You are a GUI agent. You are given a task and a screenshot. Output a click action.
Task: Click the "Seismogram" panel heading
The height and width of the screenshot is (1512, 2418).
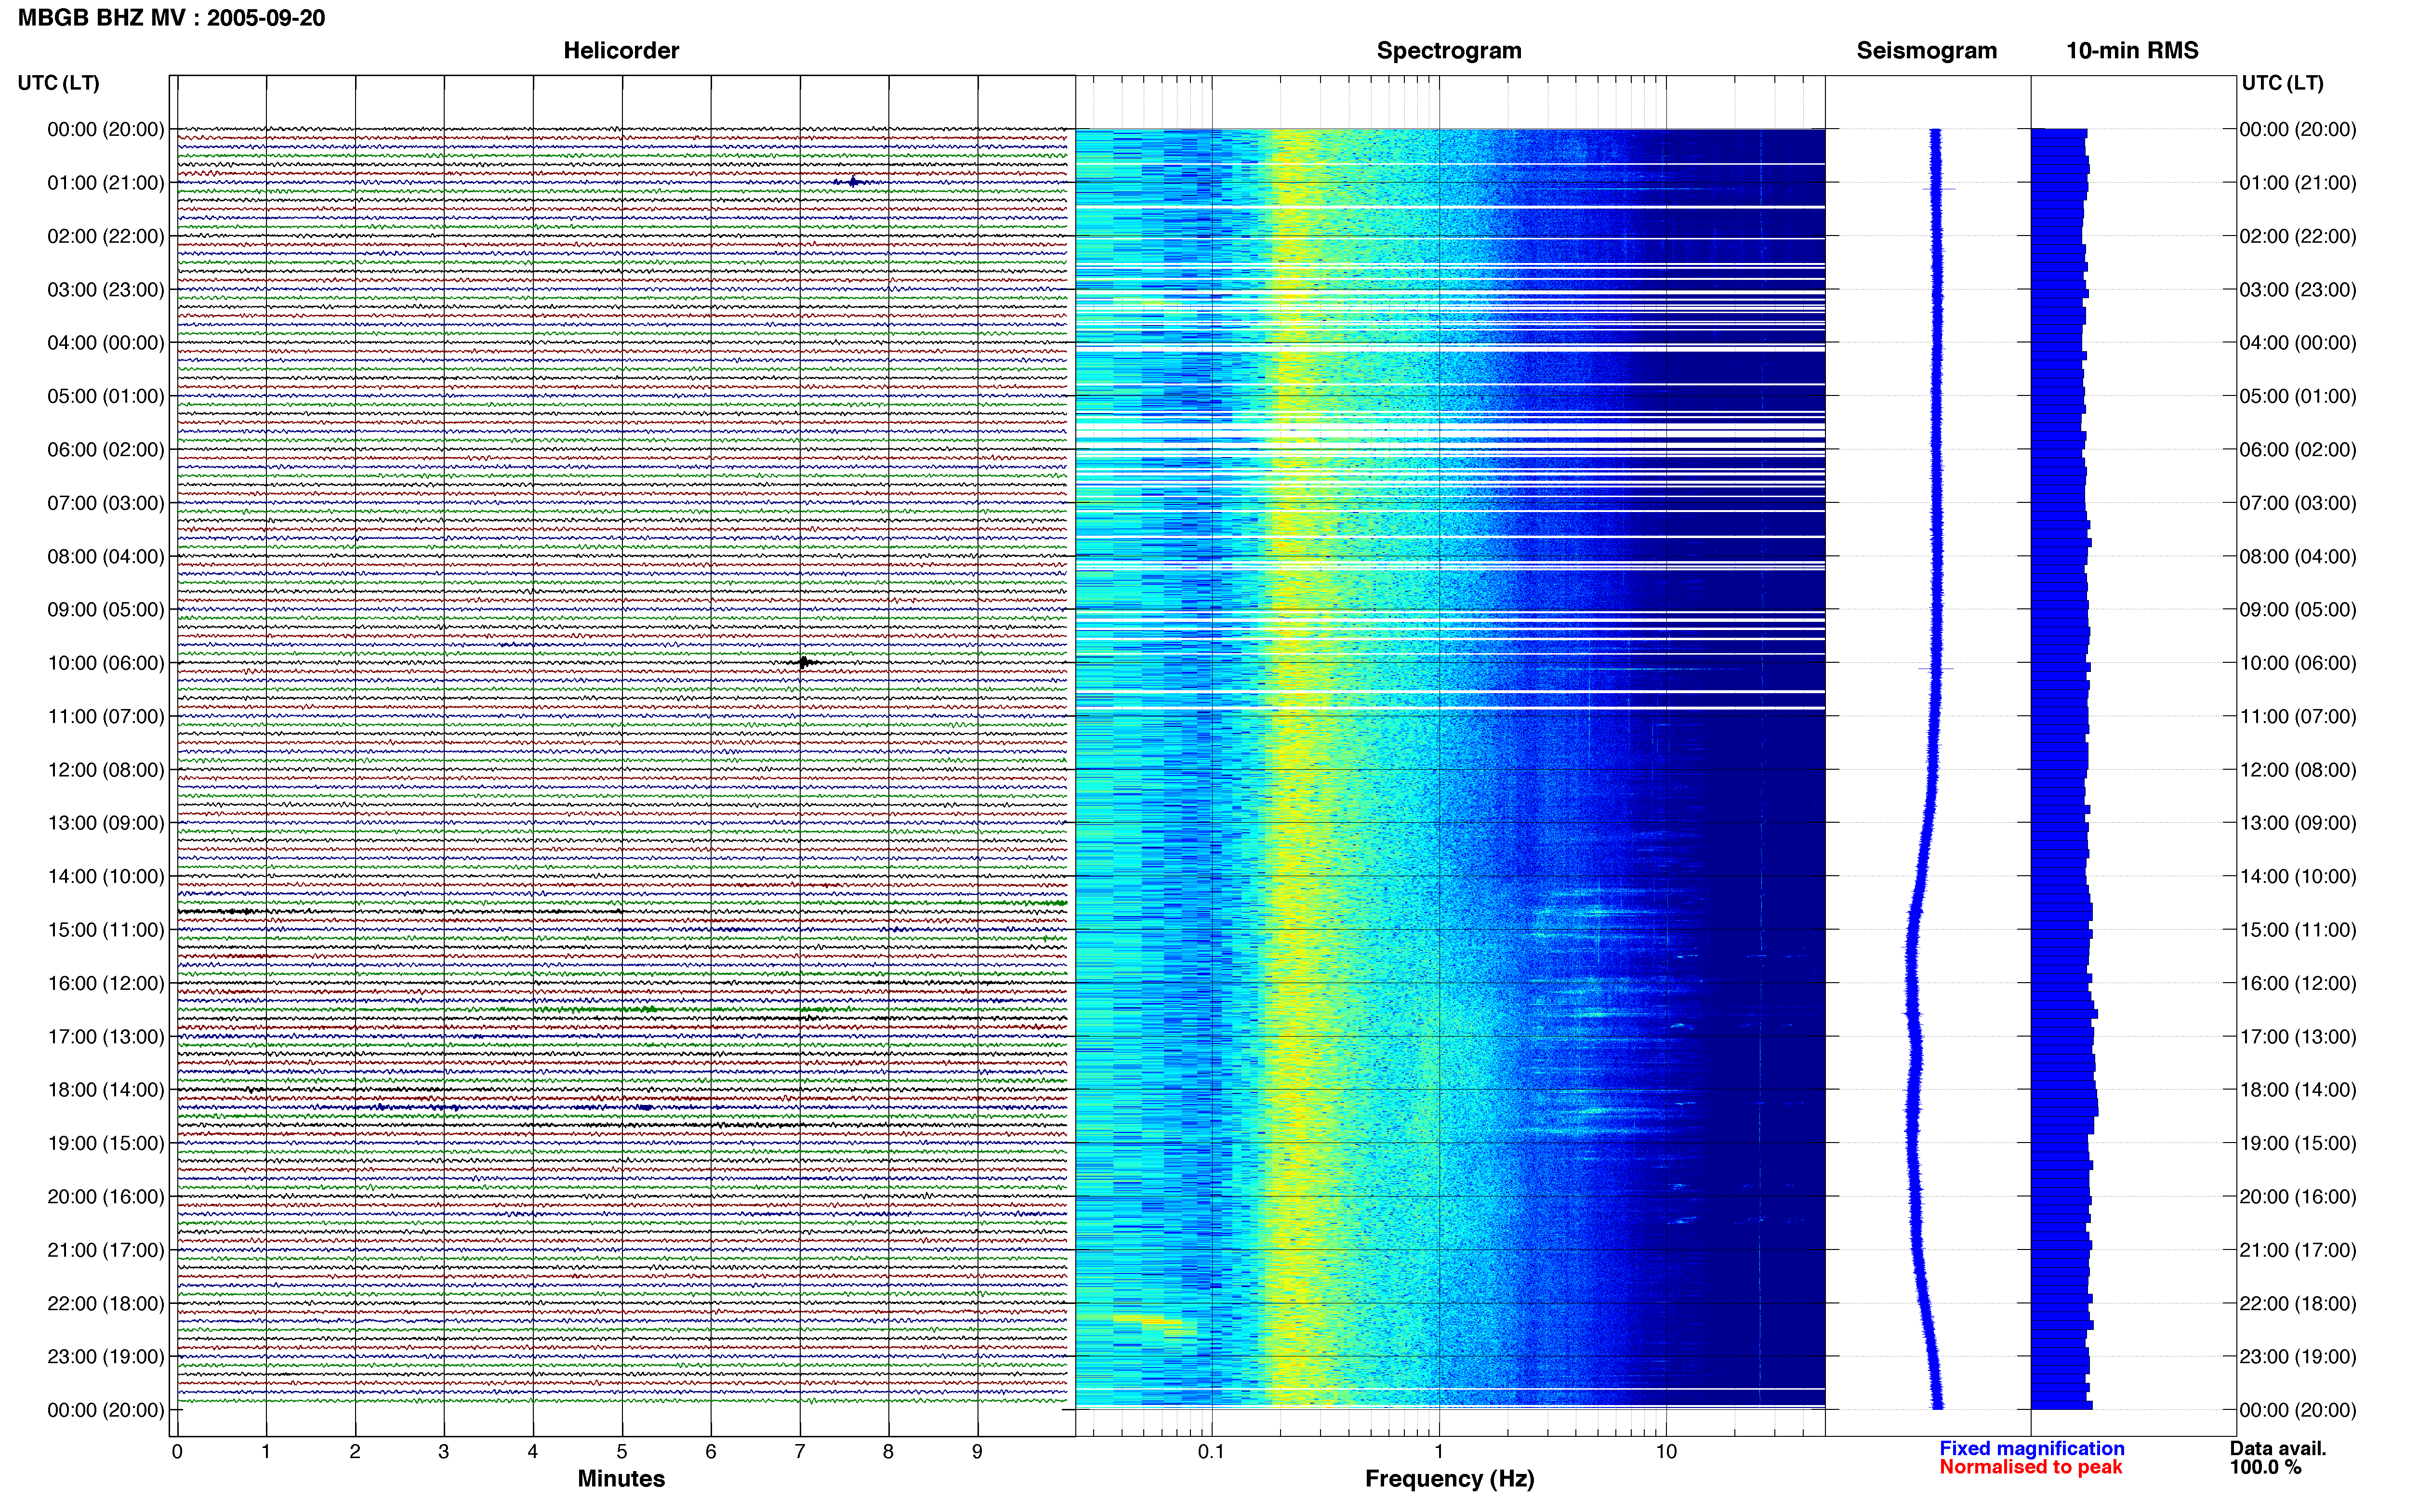click(x=1927, y=51)
